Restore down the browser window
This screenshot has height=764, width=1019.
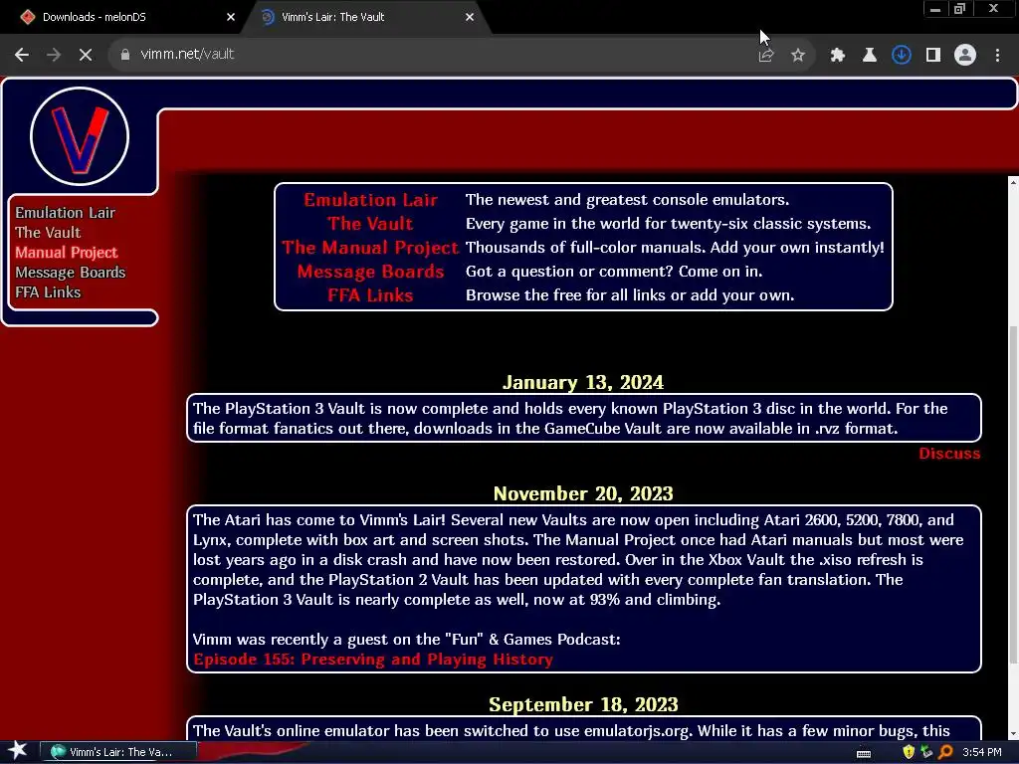(960, 9)
